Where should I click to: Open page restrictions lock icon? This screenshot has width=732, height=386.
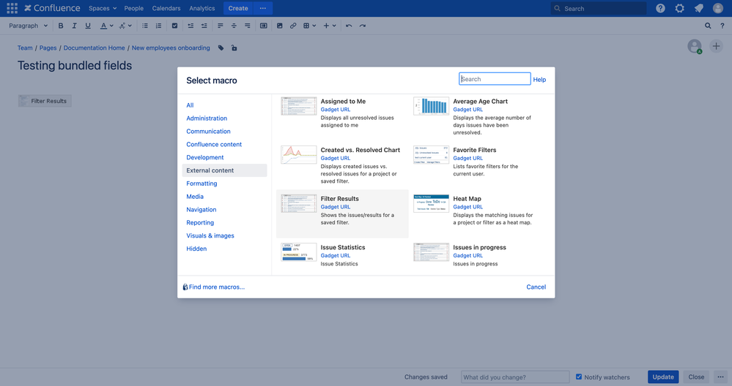(x=234, y=48)
